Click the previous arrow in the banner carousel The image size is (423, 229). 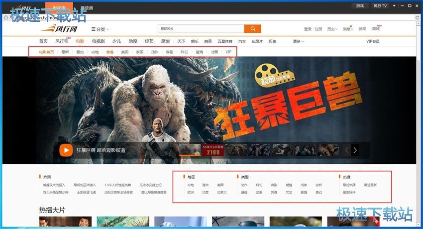347,150
